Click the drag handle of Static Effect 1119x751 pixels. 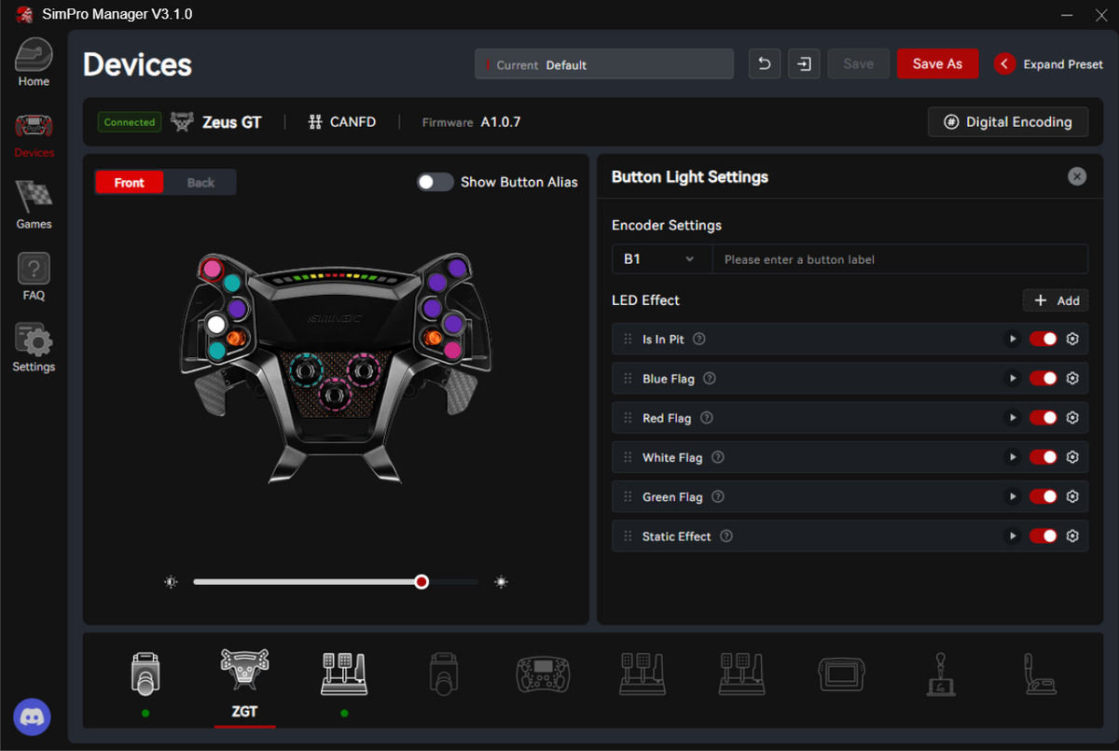click(628, 536)
